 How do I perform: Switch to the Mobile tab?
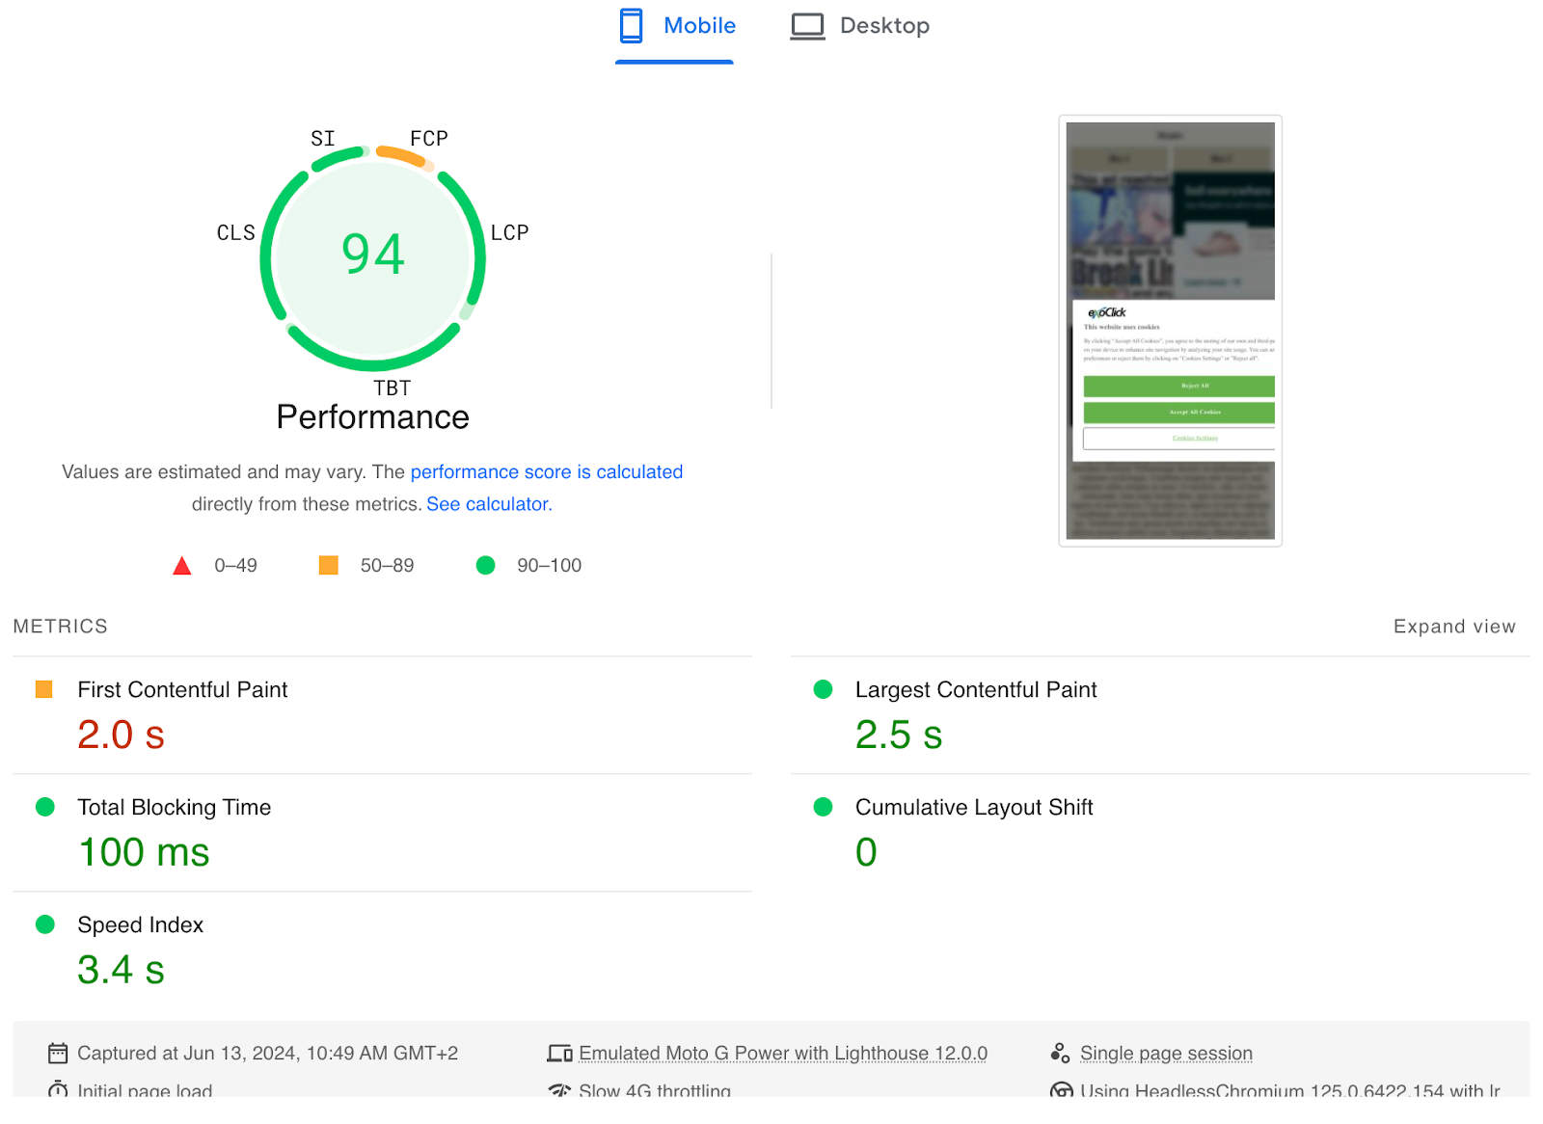click(676, 26)
